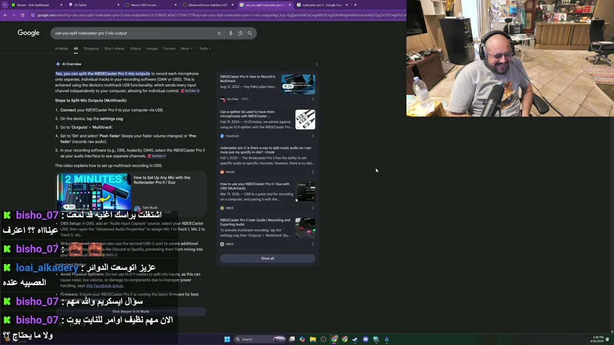Open File Explorer from the taskbar
The height and width of the screenshot is (345, 614).
(313, 339)
